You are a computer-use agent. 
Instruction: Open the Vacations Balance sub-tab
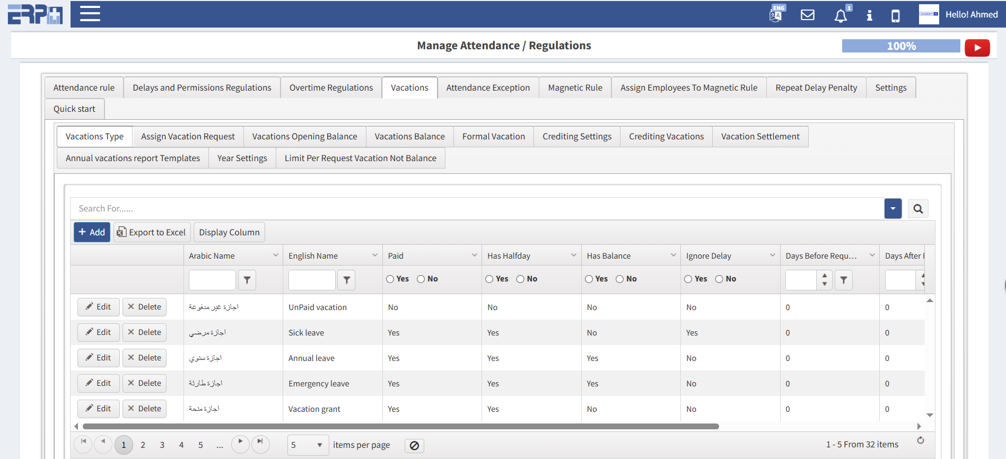pos(409,137)
